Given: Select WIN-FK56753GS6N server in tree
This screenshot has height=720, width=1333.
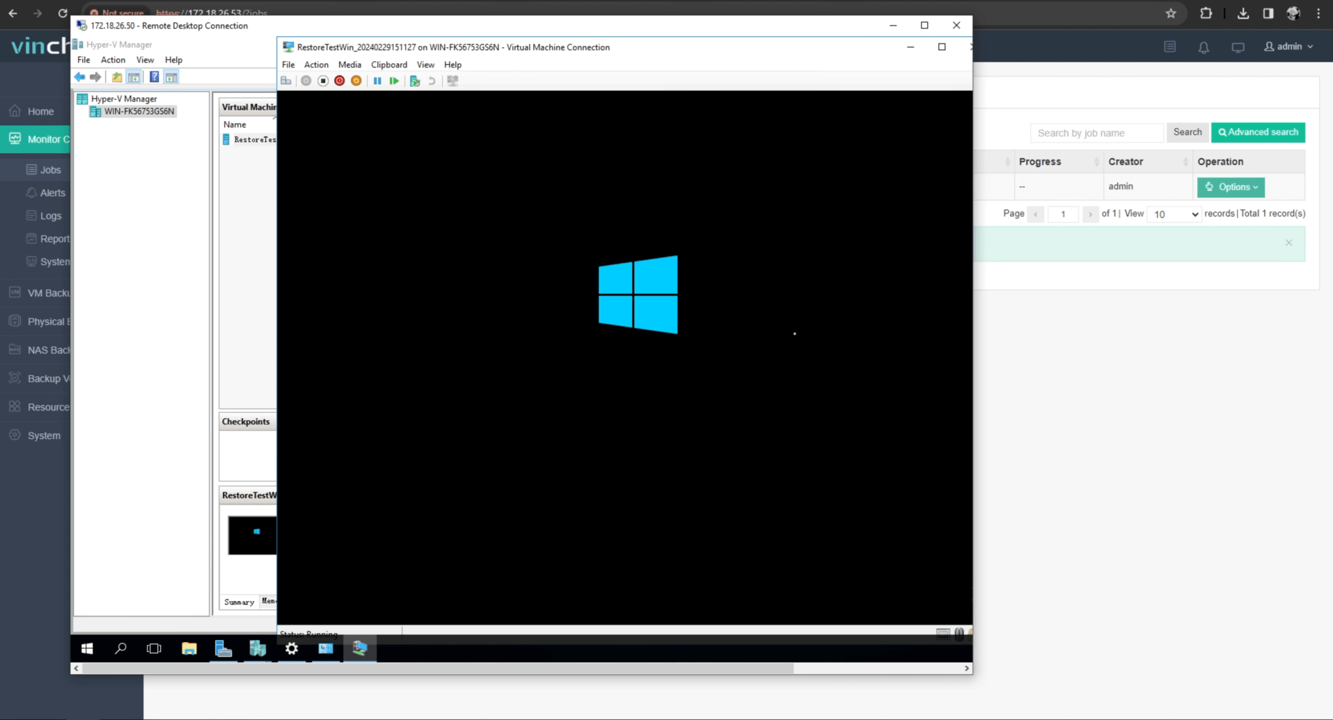Looking at the screenshot, I should (x=133, y=111).
